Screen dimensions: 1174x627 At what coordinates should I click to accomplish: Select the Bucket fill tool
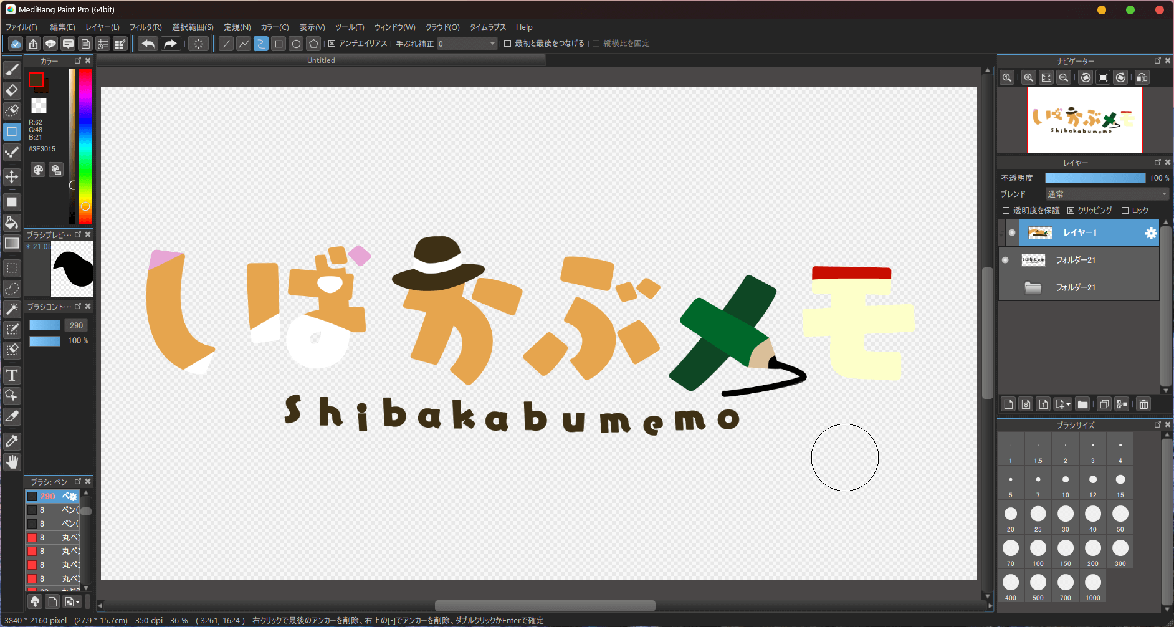[12, 223]
